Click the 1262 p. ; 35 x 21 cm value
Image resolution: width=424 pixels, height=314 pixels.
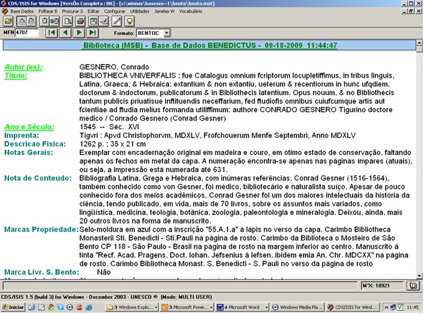click(112, 144)
